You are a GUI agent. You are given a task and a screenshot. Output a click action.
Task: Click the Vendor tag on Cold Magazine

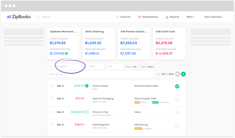click(138, 128)
